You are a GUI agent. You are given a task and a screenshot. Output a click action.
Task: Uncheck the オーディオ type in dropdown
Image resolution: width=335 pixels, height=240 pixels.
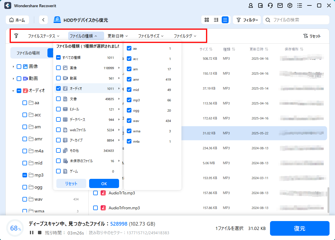[x=58, y=88]
